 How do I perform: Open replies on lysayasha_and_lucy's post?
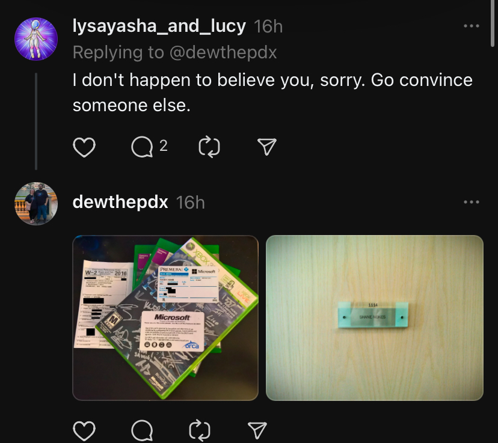(142, 147)
